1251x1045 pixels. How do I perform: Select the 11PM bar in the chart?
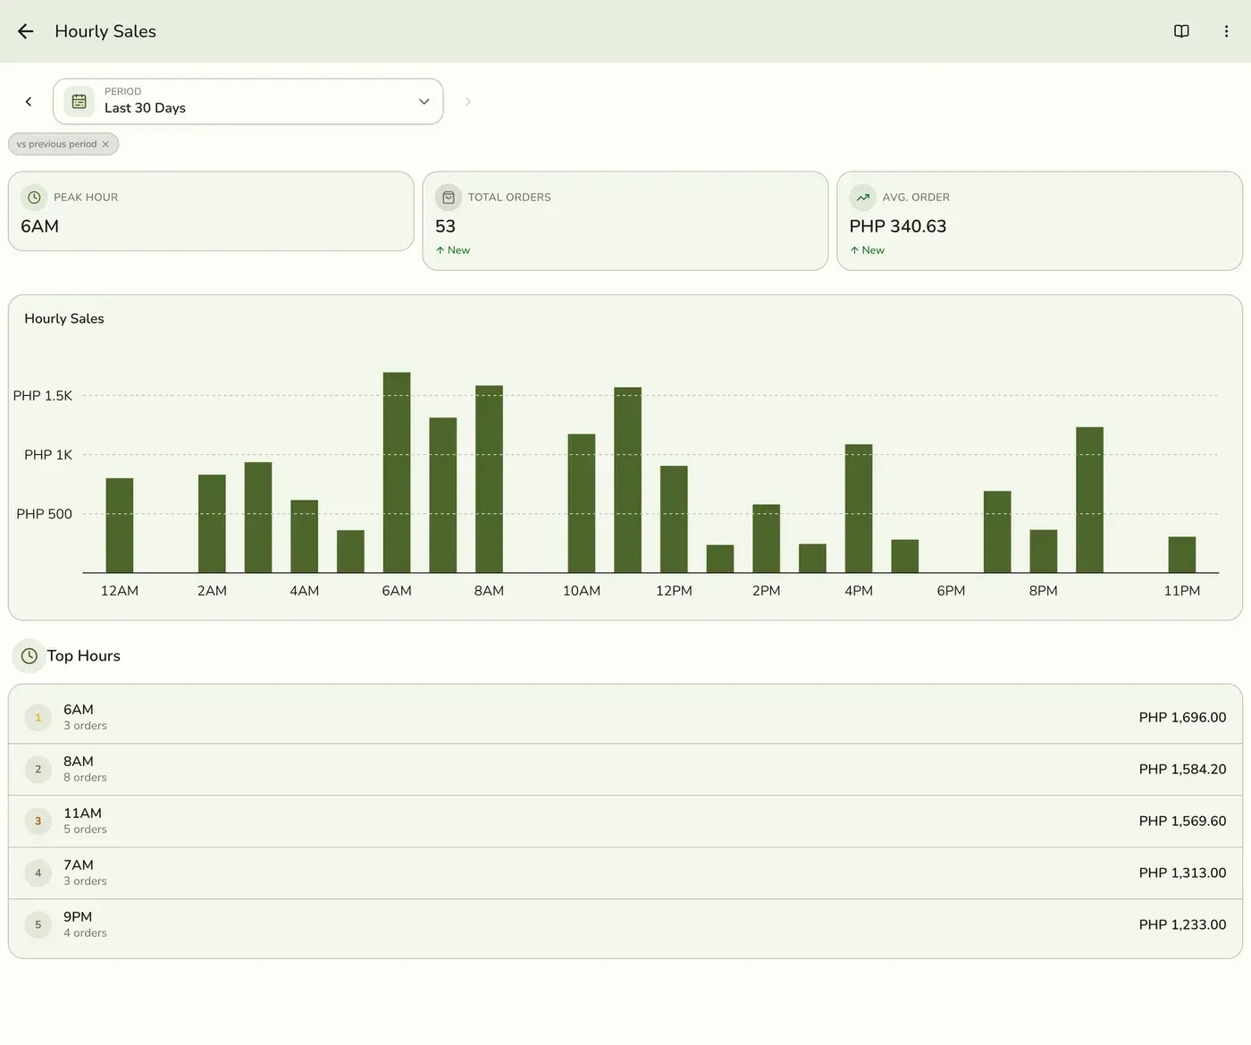tap(1182, 555)
